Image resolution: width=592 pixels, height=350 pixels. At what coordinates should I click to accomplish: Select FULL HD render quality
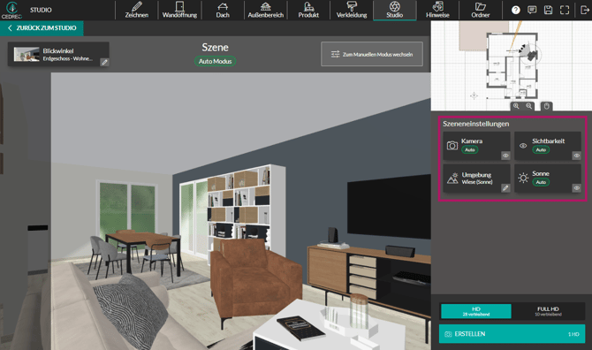click(x=548, y=311)
